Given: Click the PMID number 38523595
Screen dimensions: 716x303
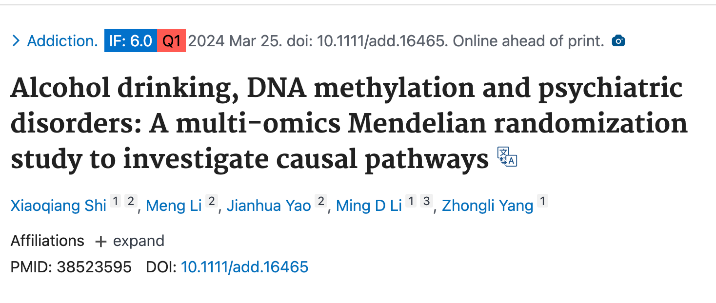Looking at the screenshot, I should click(94, 267).
